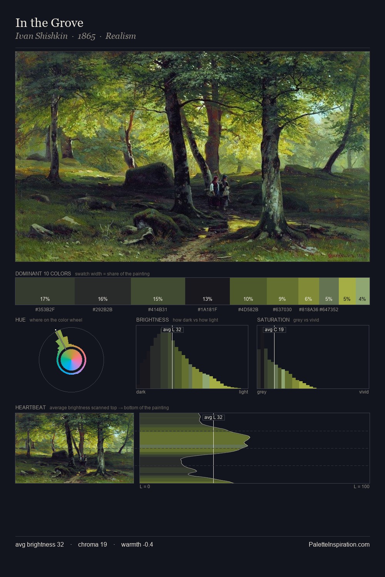Click "where on the color wheel" caption

56,320
